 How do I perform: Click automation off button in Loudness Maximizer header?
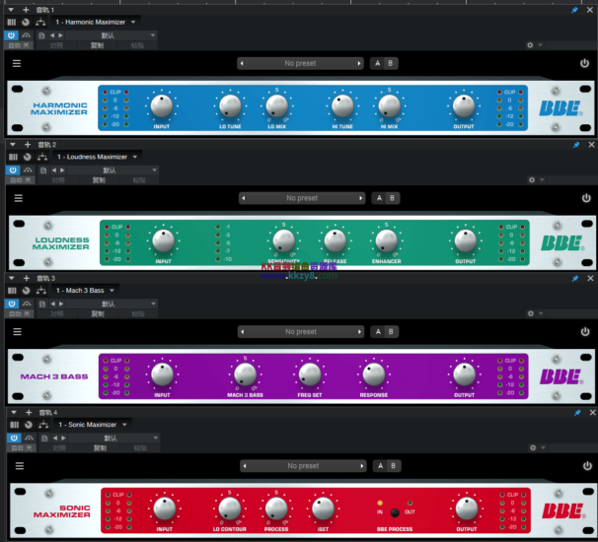coord(21,180)
